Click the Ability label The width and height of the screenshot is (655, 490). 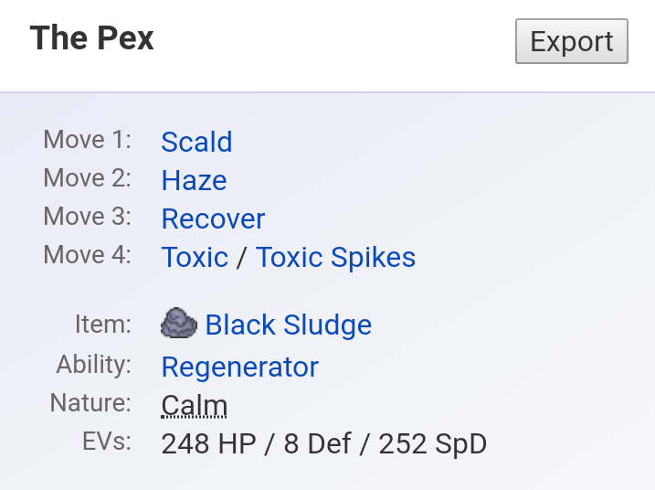94,365
